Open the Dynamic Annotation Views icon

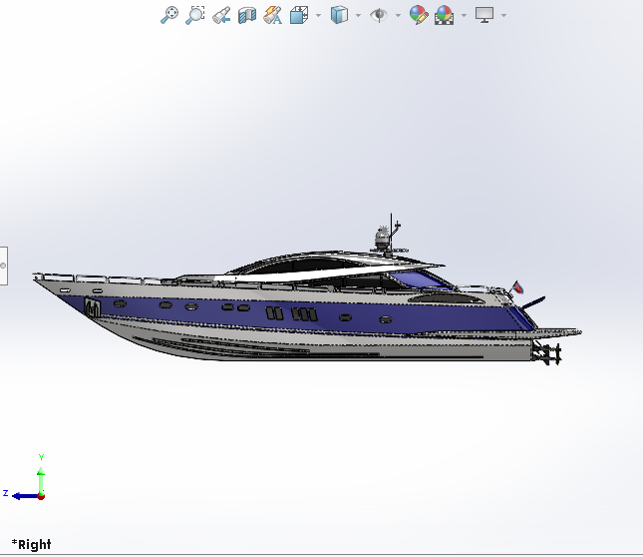[x=273, y=15]
